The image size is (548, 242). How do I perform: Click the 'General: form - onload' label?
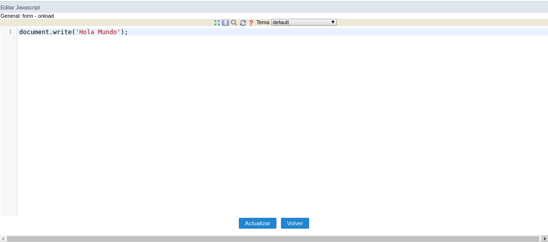(x=27, y=16)
